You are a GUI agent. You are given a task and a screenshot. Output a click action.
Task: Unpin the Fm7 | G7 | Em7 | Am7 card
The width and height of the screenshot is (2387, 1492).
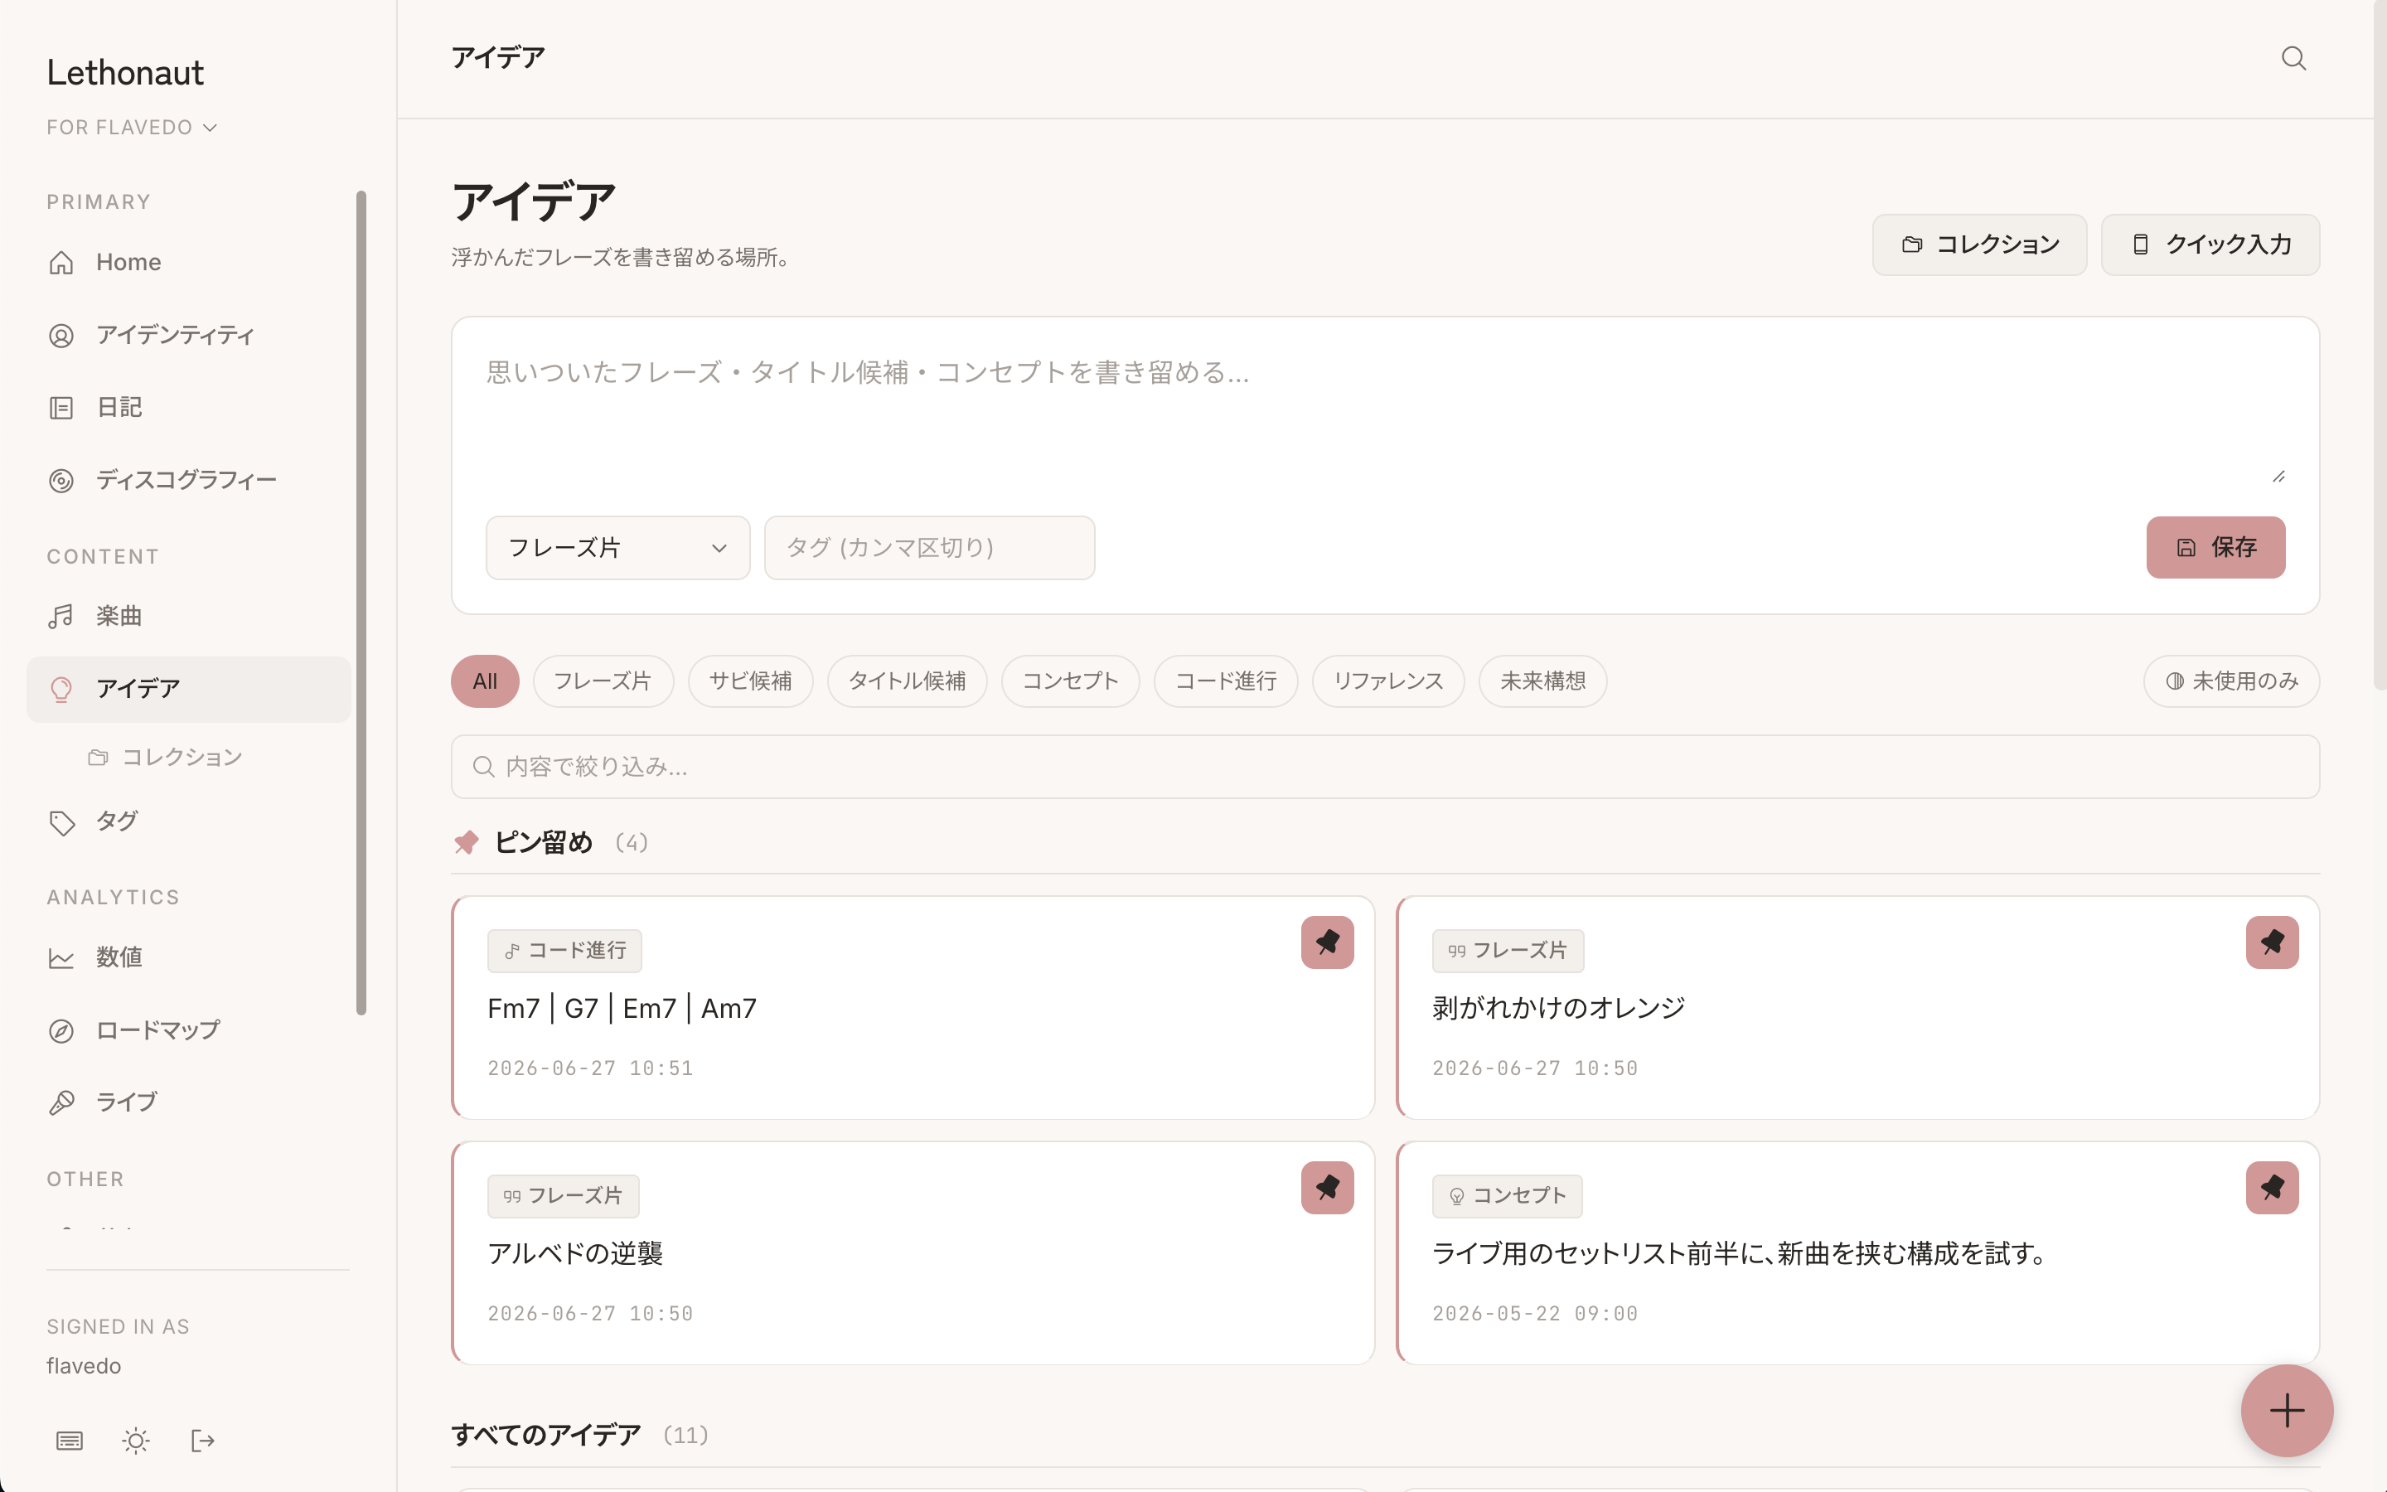(1327, 942)
